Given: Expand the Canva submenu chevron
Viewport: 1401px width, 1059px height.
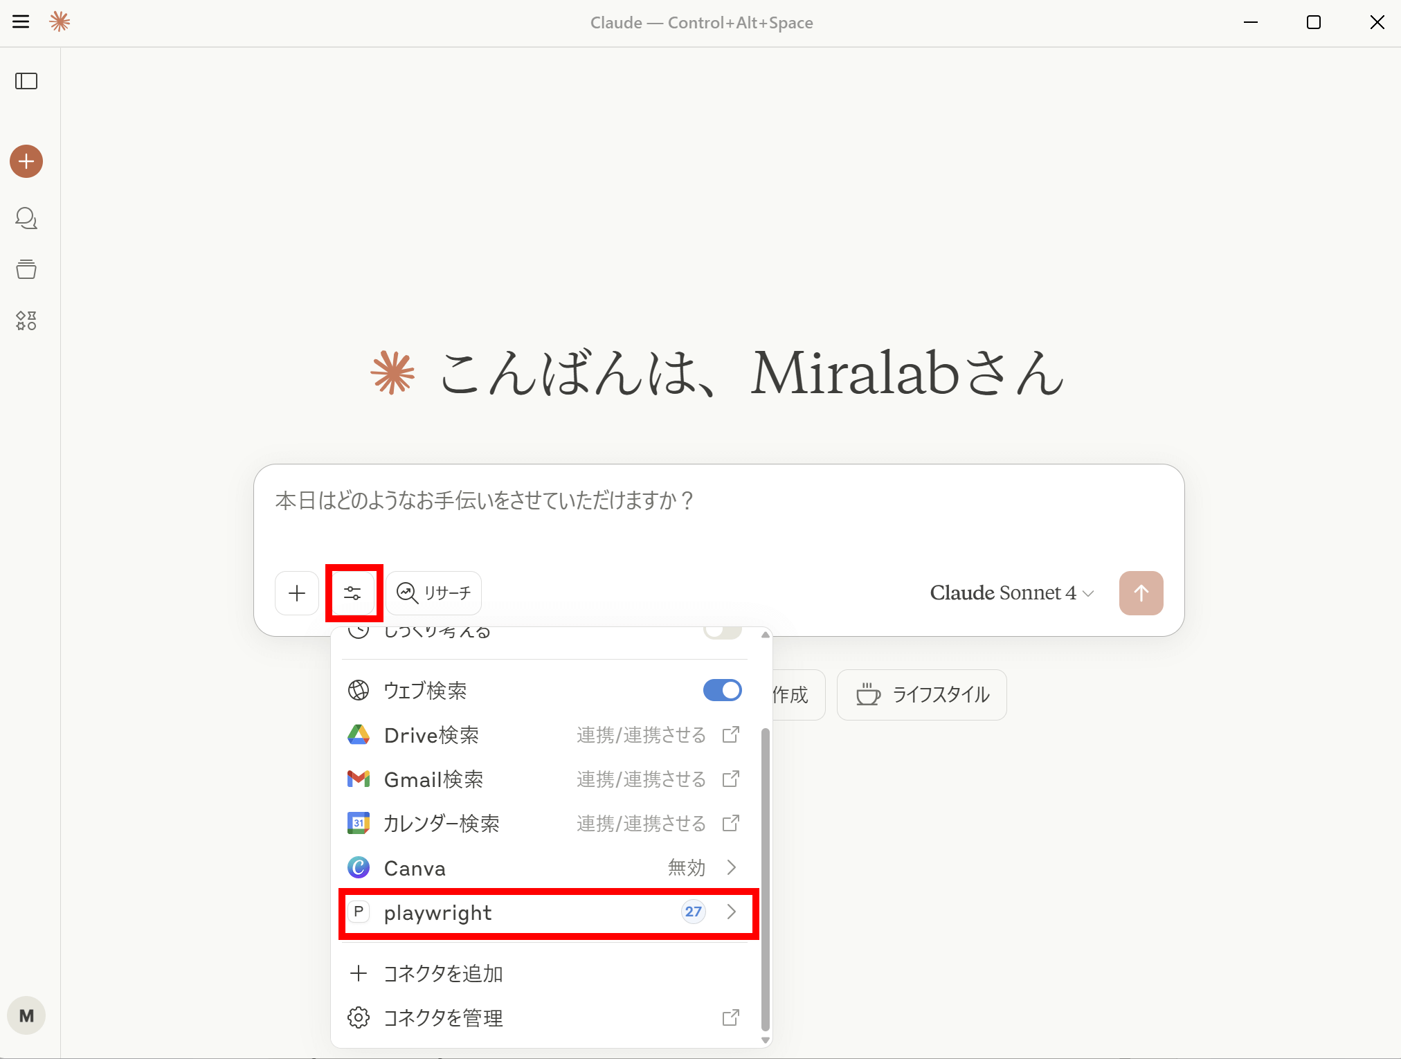Looking at the screenshot, I should point(732,867).
